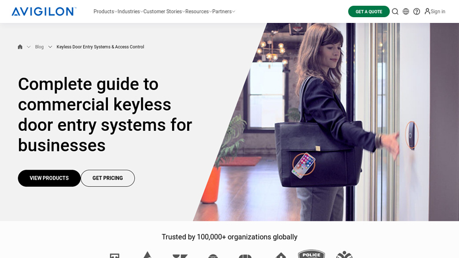The height and width of the screenshot is (258, 459).
Task: Open the Customer Stories dropdown
Action: pos(164,11)
